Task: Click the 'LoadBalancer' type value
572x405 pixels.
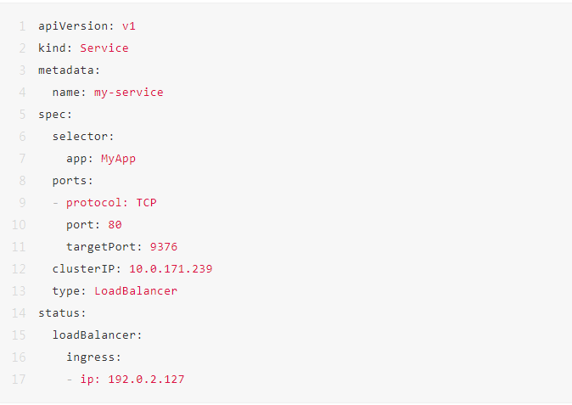Action: [x=136, y=290]
